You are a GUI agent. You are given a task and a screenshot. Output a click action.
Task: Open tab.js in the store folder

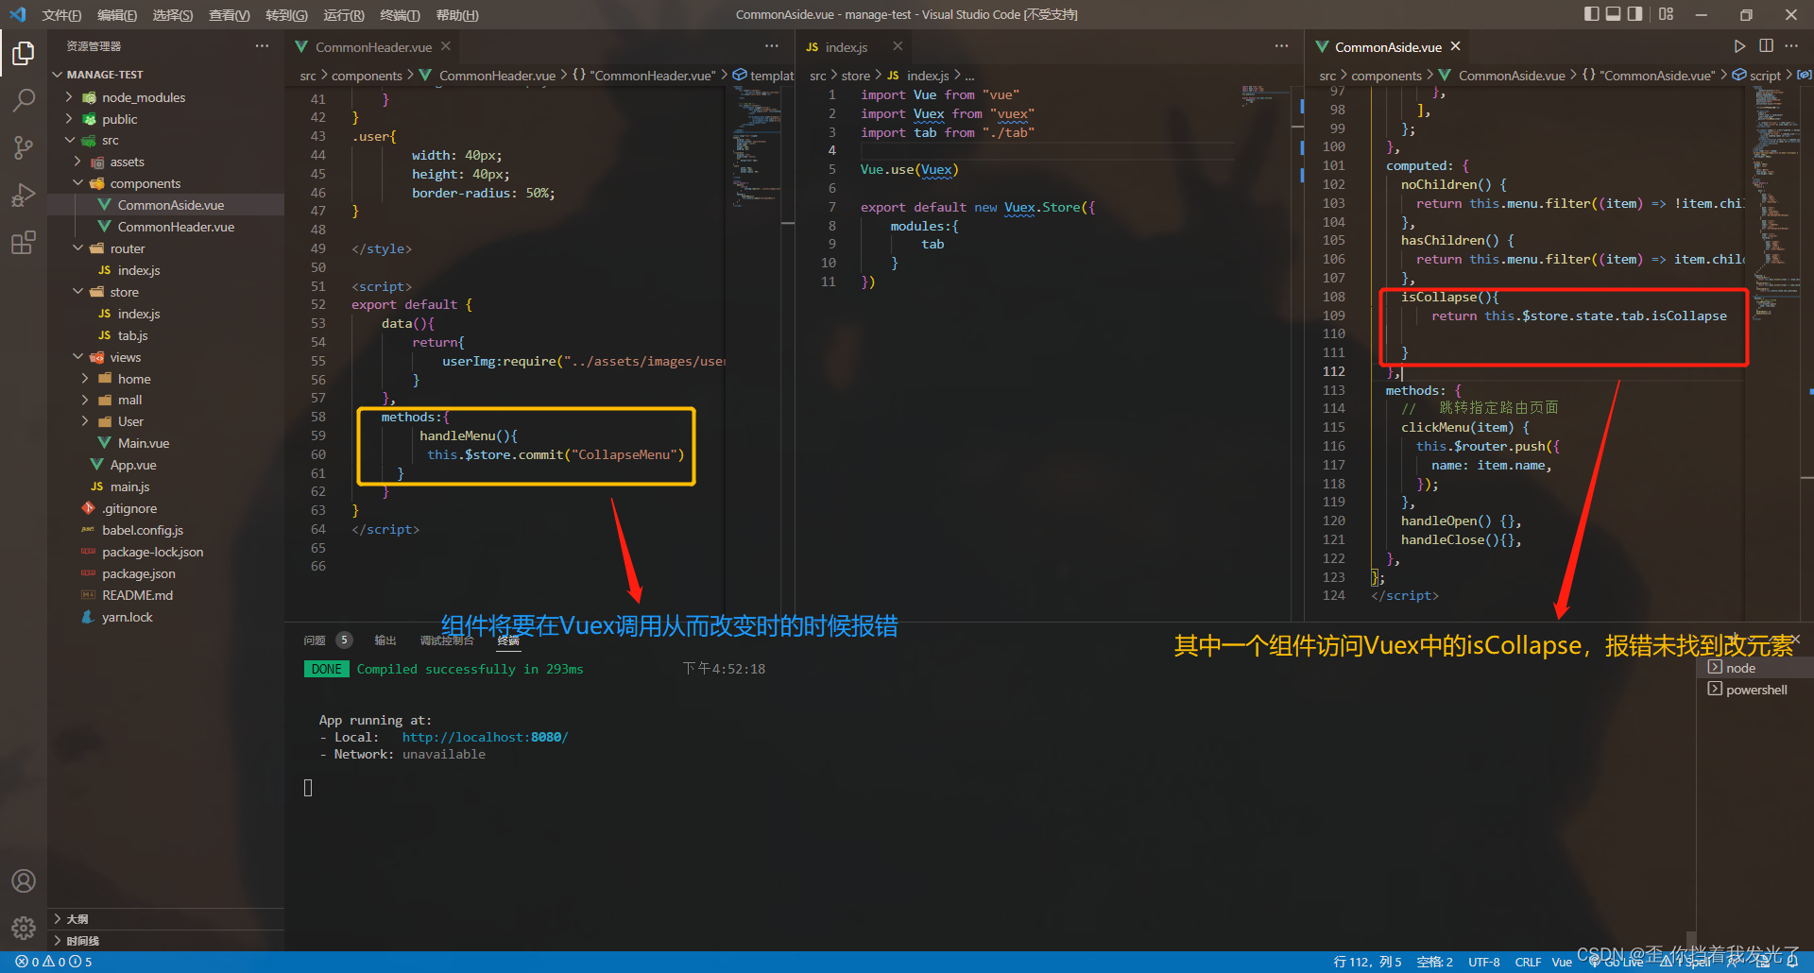pos(132,335)
